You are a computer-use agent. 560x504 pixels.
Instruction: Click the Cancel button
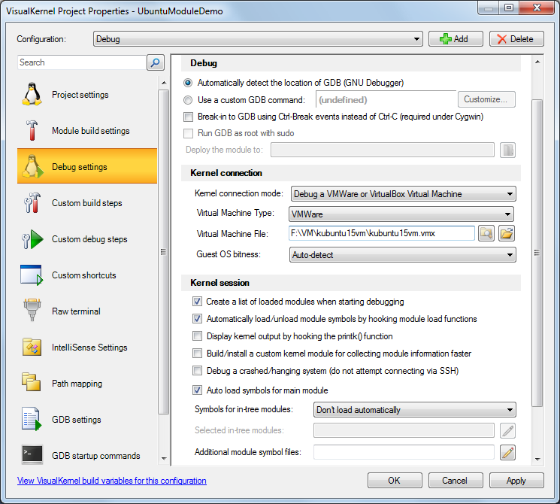(x=456, y=481)
